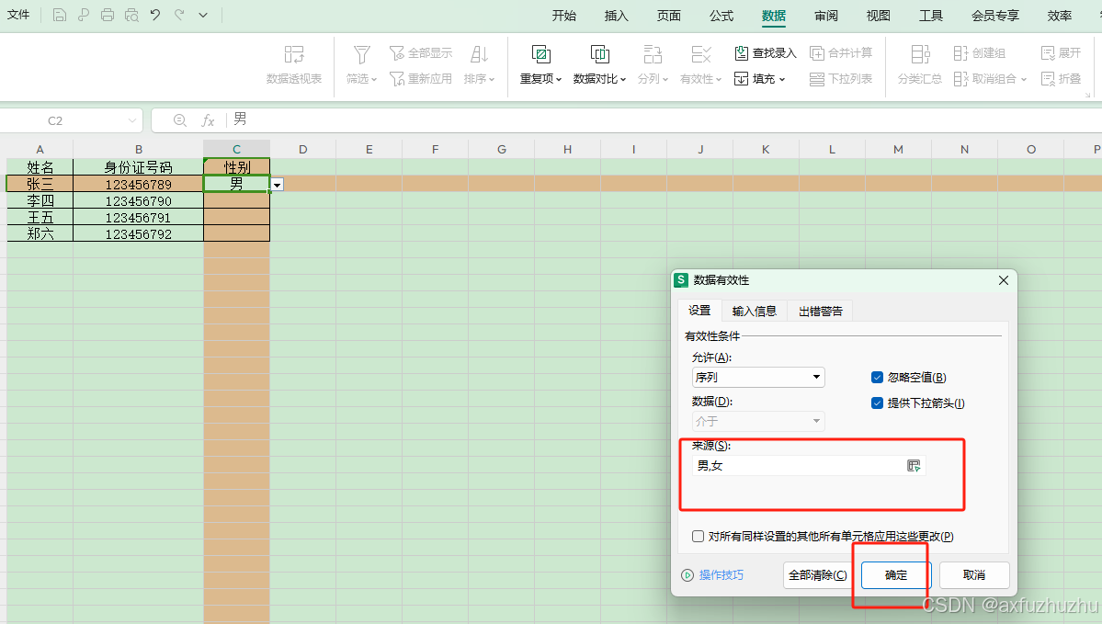This screenshot has width=1102, height=624.
Task: Click the fx insert function icon
Action: click(208, 120)
